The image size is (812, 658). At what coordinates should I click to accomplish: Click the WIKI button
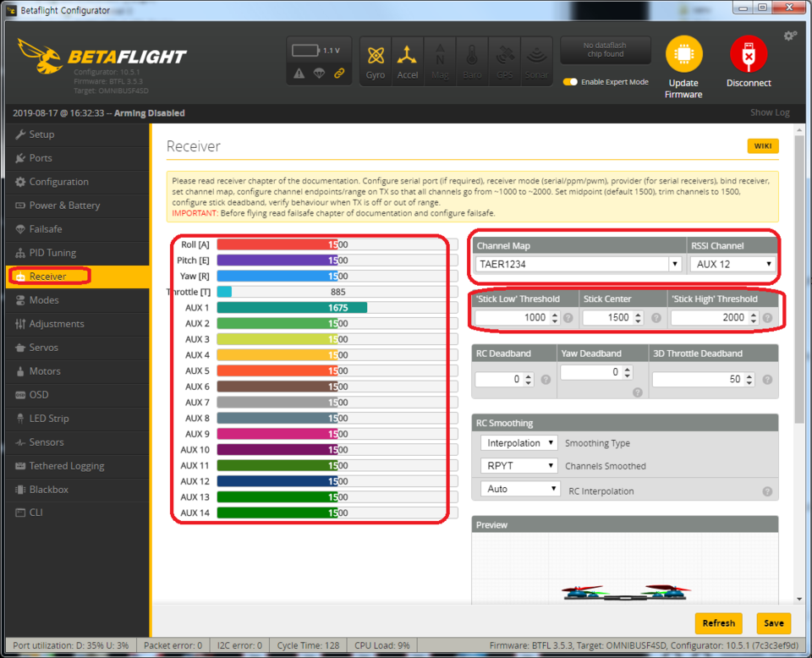point(763,146)
